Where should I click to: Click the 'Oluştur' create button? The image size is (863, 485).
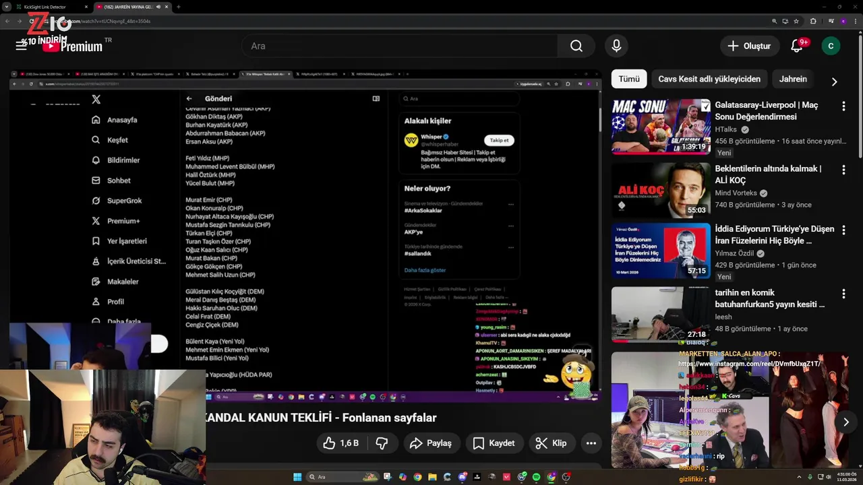pos(749,46)
